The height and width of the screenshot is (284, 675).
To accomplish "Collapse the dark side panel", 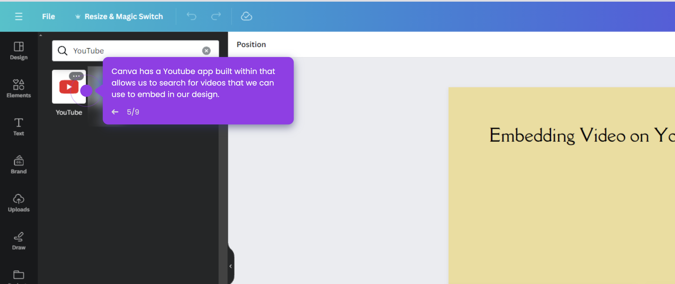I will pos(230,266).
